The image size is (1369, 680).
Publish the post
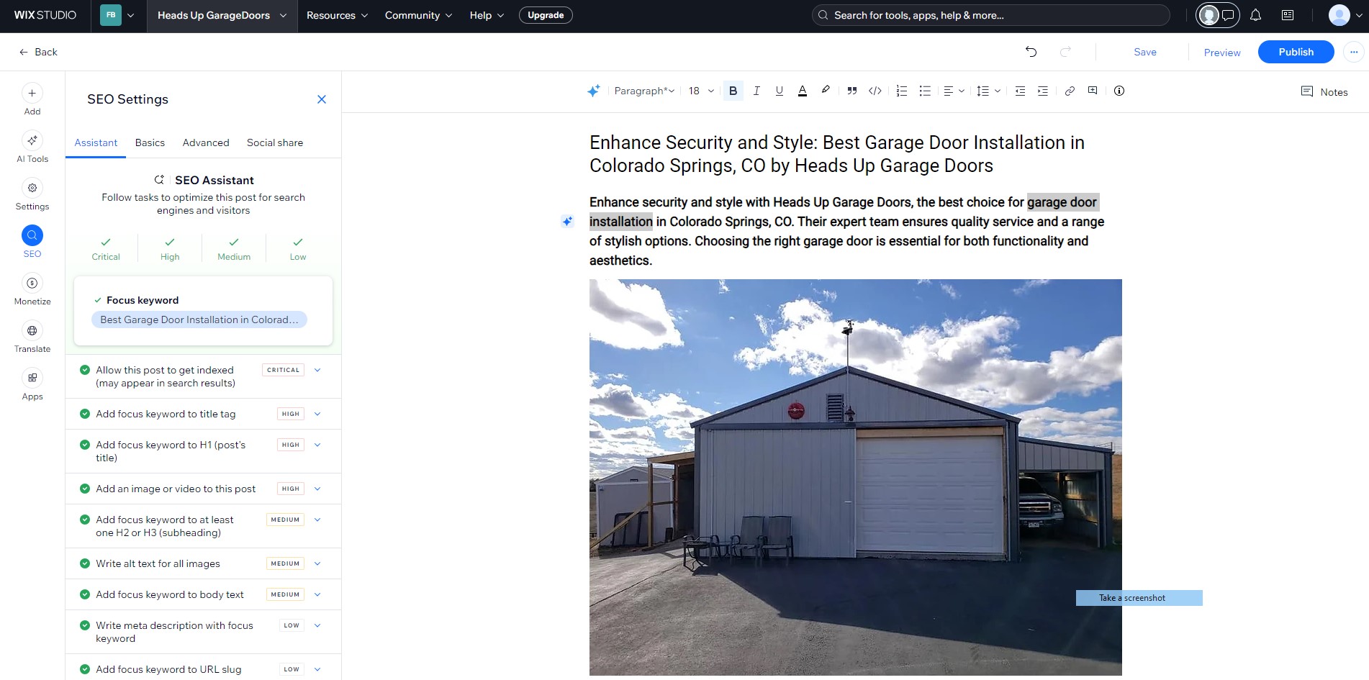(x=1296, y=52)
